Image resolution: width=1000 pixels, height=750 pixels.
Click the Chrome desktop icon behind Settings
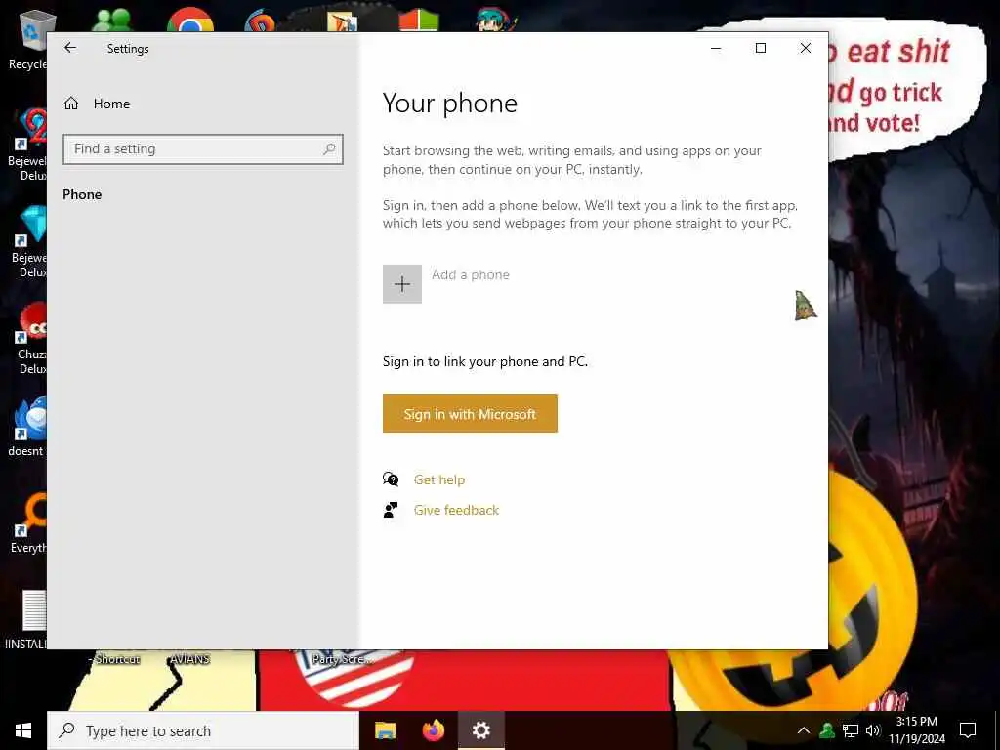(190, 20)
